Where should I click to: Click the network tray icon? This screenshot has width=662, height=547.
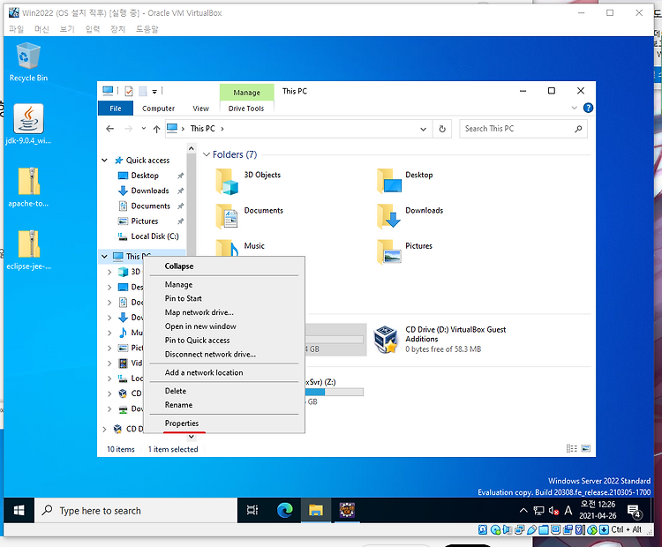tap(538, 511)
